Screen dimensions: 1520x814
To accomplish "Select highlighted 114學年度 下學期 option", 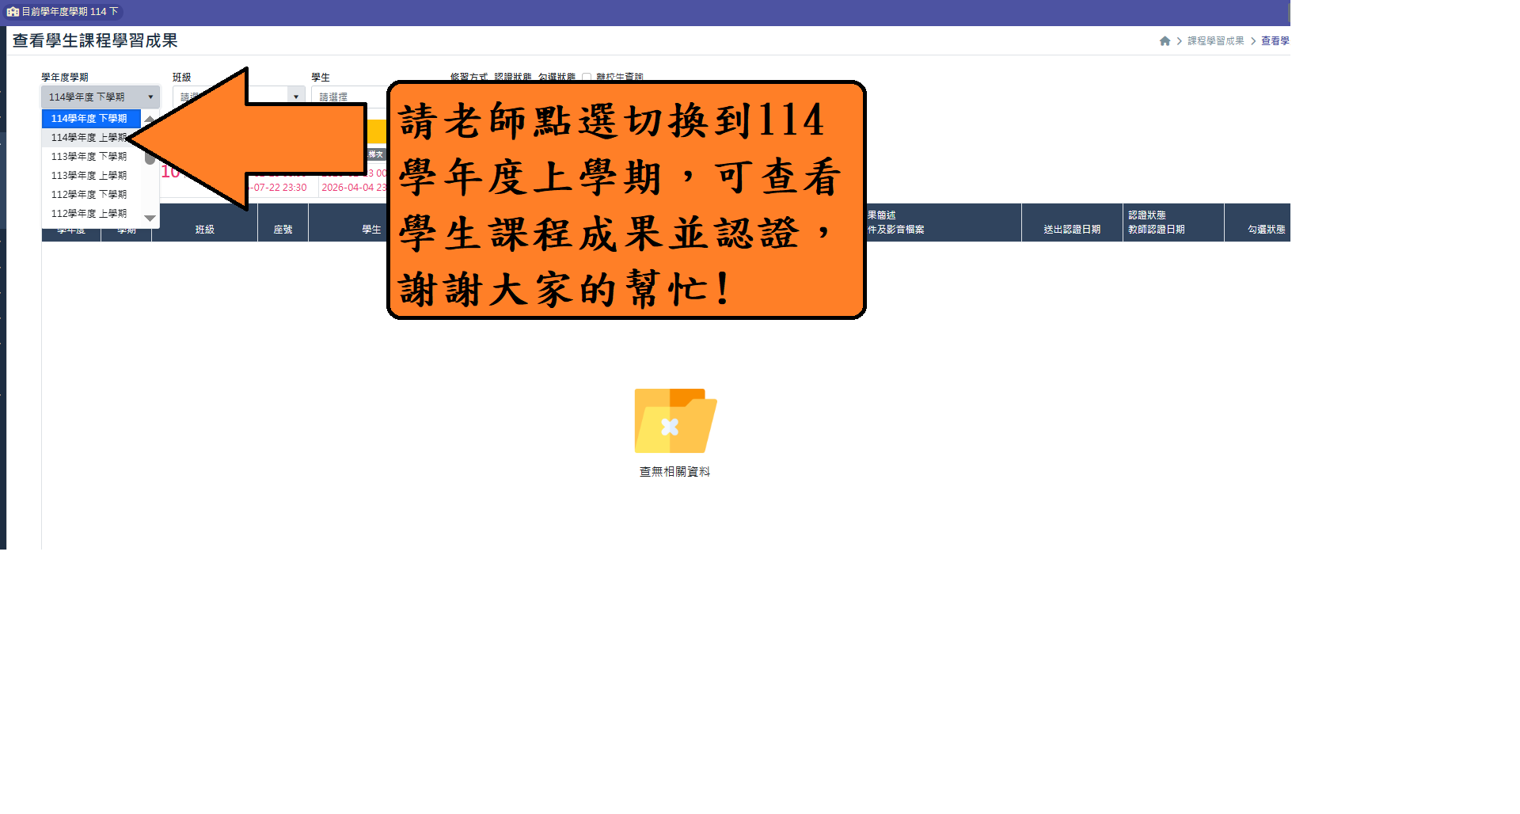I will (89, 119).
